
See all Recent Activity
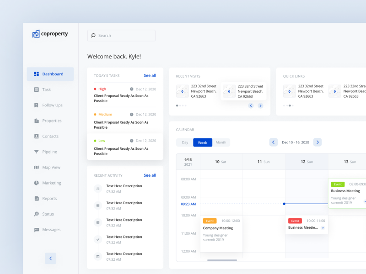[x=150, y=175]
